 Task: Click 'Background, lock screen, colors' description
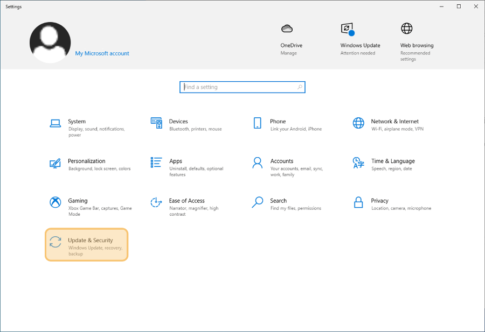[100, 168]
